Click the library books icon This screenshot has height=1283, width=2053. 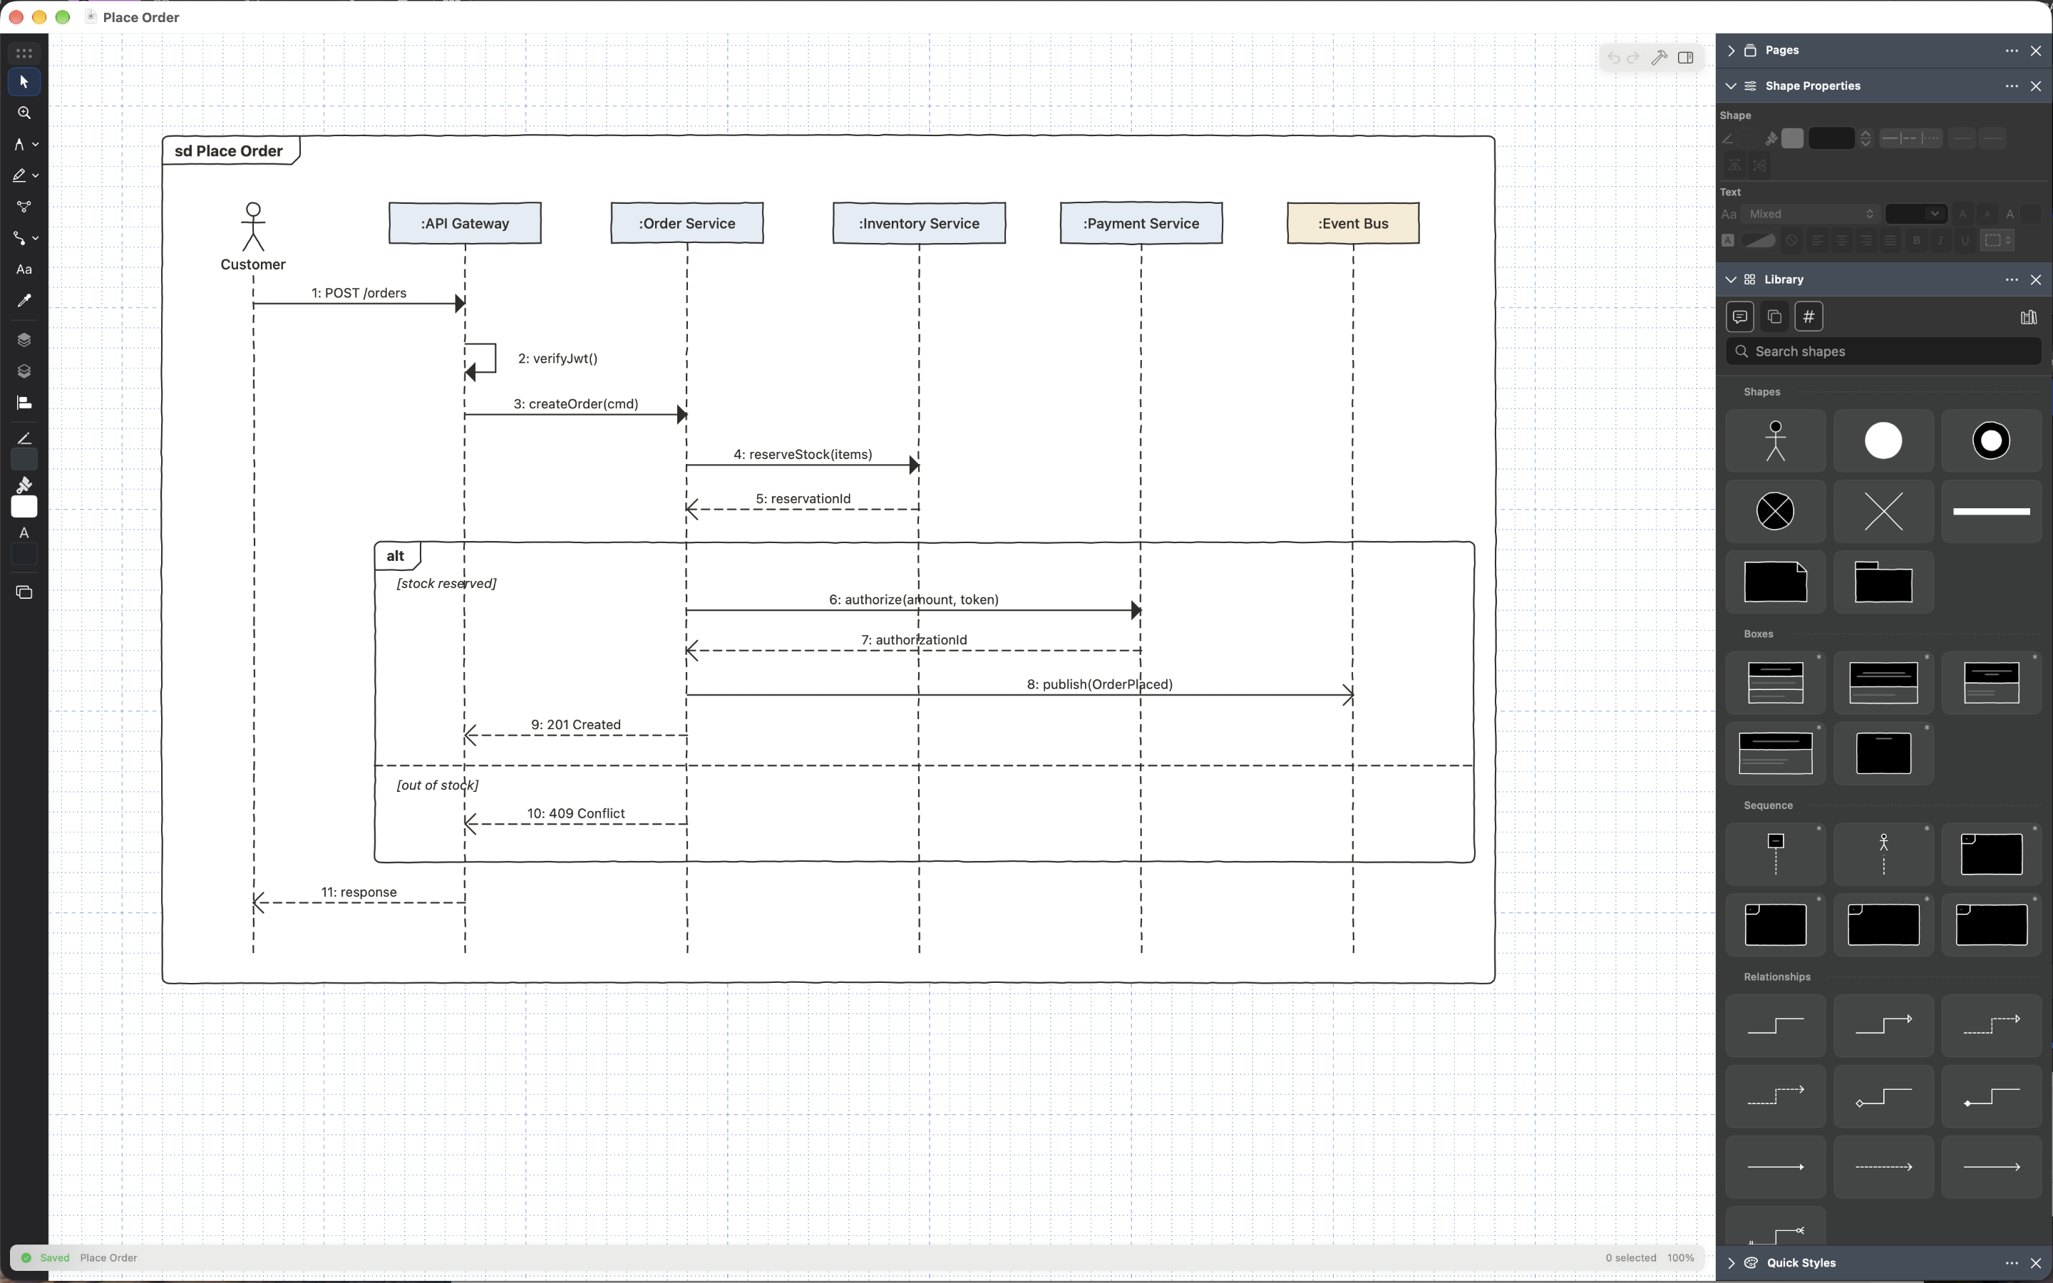[2028, 317]
